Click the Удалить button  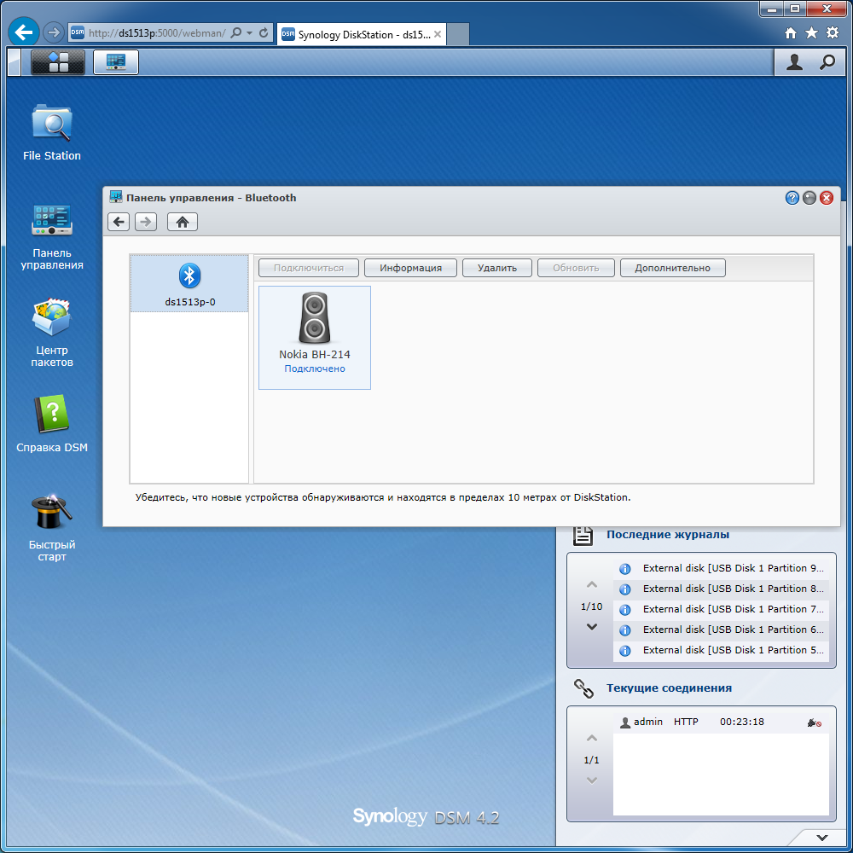tap(496, 268)
